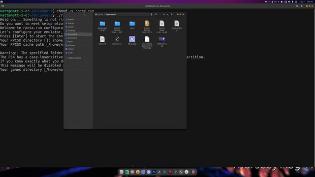Viewport: 315px width, 177px height.
Task: Select the Untitled png thumbnail
Action: coord(162,41)
